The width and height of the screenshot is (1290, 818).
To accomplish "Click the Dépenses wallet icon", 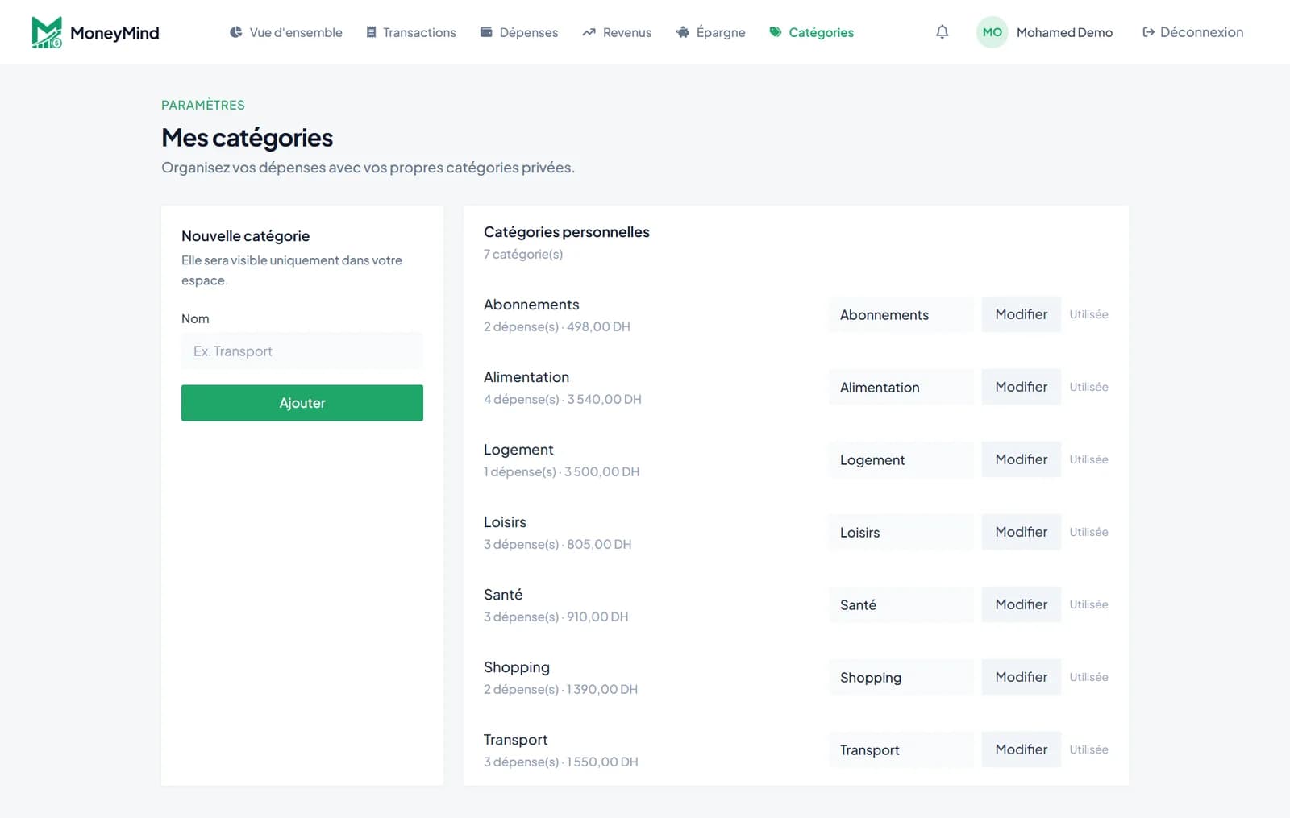I will click(486, 32).
